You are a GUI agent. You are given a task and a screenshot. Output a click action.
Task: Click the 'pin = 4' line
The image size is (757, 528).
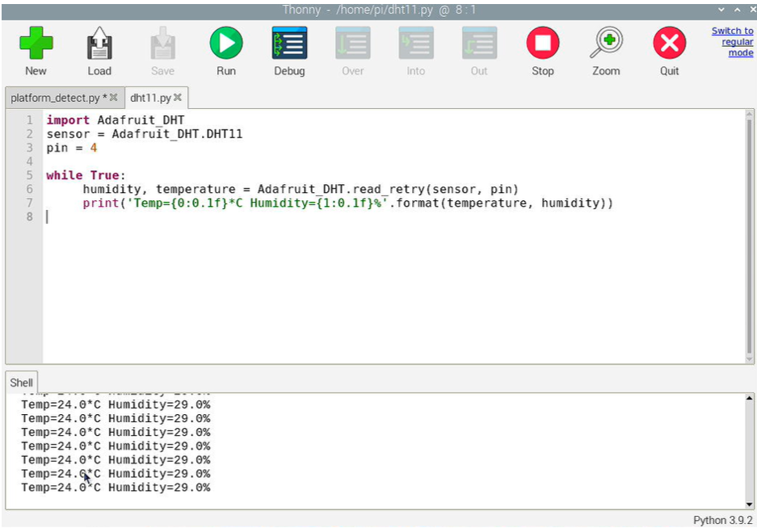coord(71,148)
